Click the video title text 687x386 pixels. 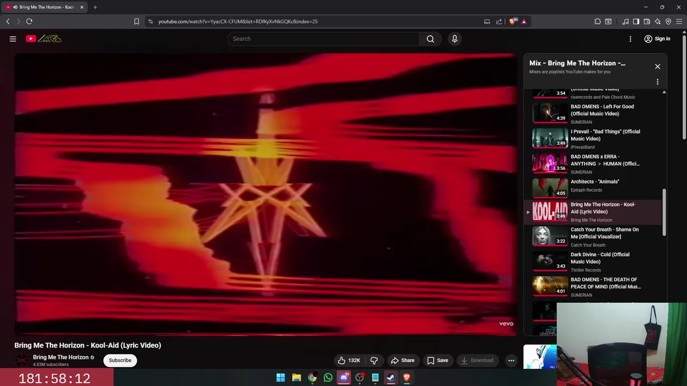click(87, 345)
